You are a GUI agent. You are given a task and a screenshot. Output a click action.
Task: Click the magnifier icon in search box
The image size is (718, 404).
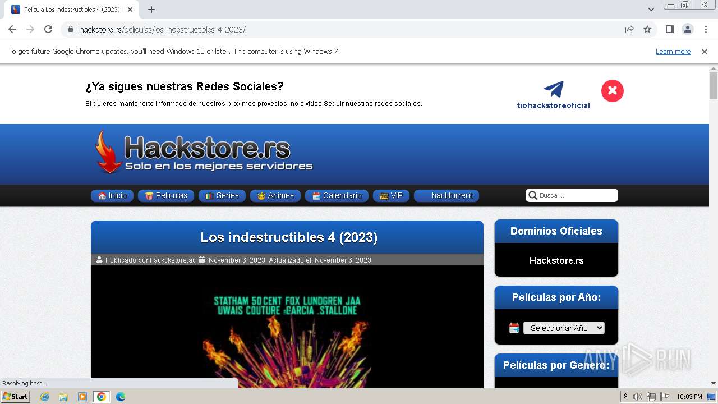[533, 195]
